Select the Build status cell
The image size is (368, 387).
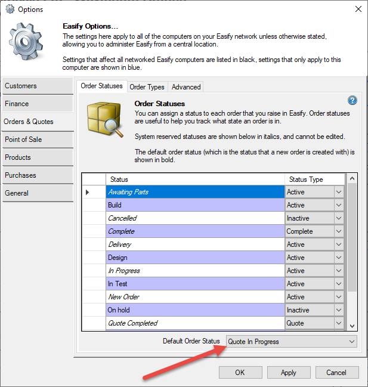tap(195, 205)
